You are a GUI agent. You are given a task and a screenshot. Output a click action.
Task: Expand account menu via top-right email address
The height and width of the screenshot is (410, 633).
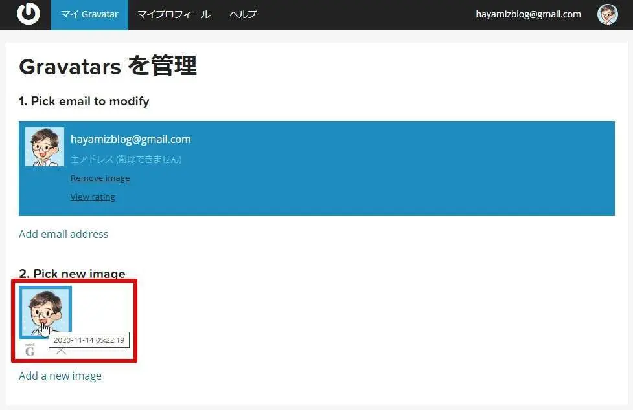(x=528, y=14)
